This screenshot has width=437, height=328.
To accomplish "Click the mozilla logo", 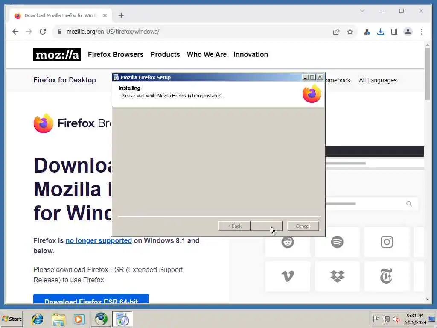I will 57,55.
